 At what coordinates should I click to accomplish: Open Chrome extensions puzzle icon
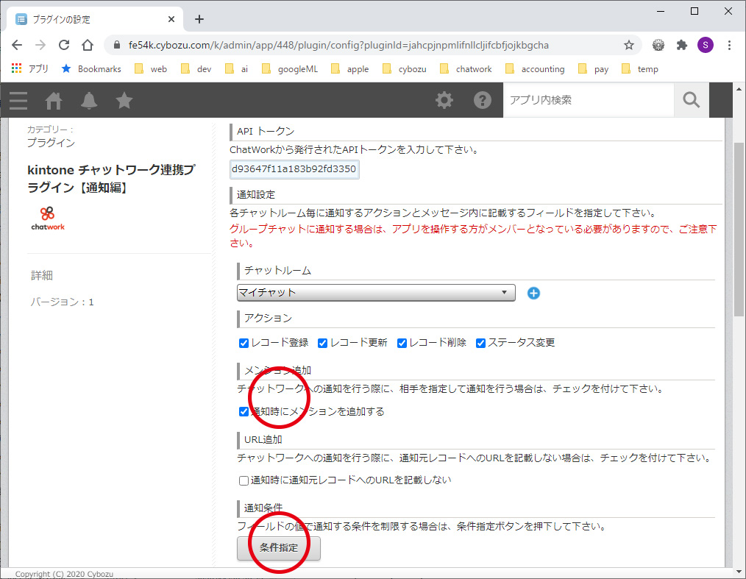click(682, 45)
